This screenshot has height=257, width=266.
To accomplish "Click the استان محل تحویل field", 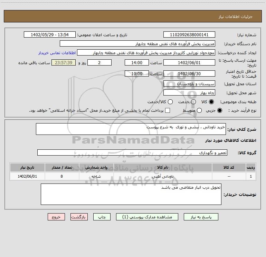I will click(x=189, y=83).
